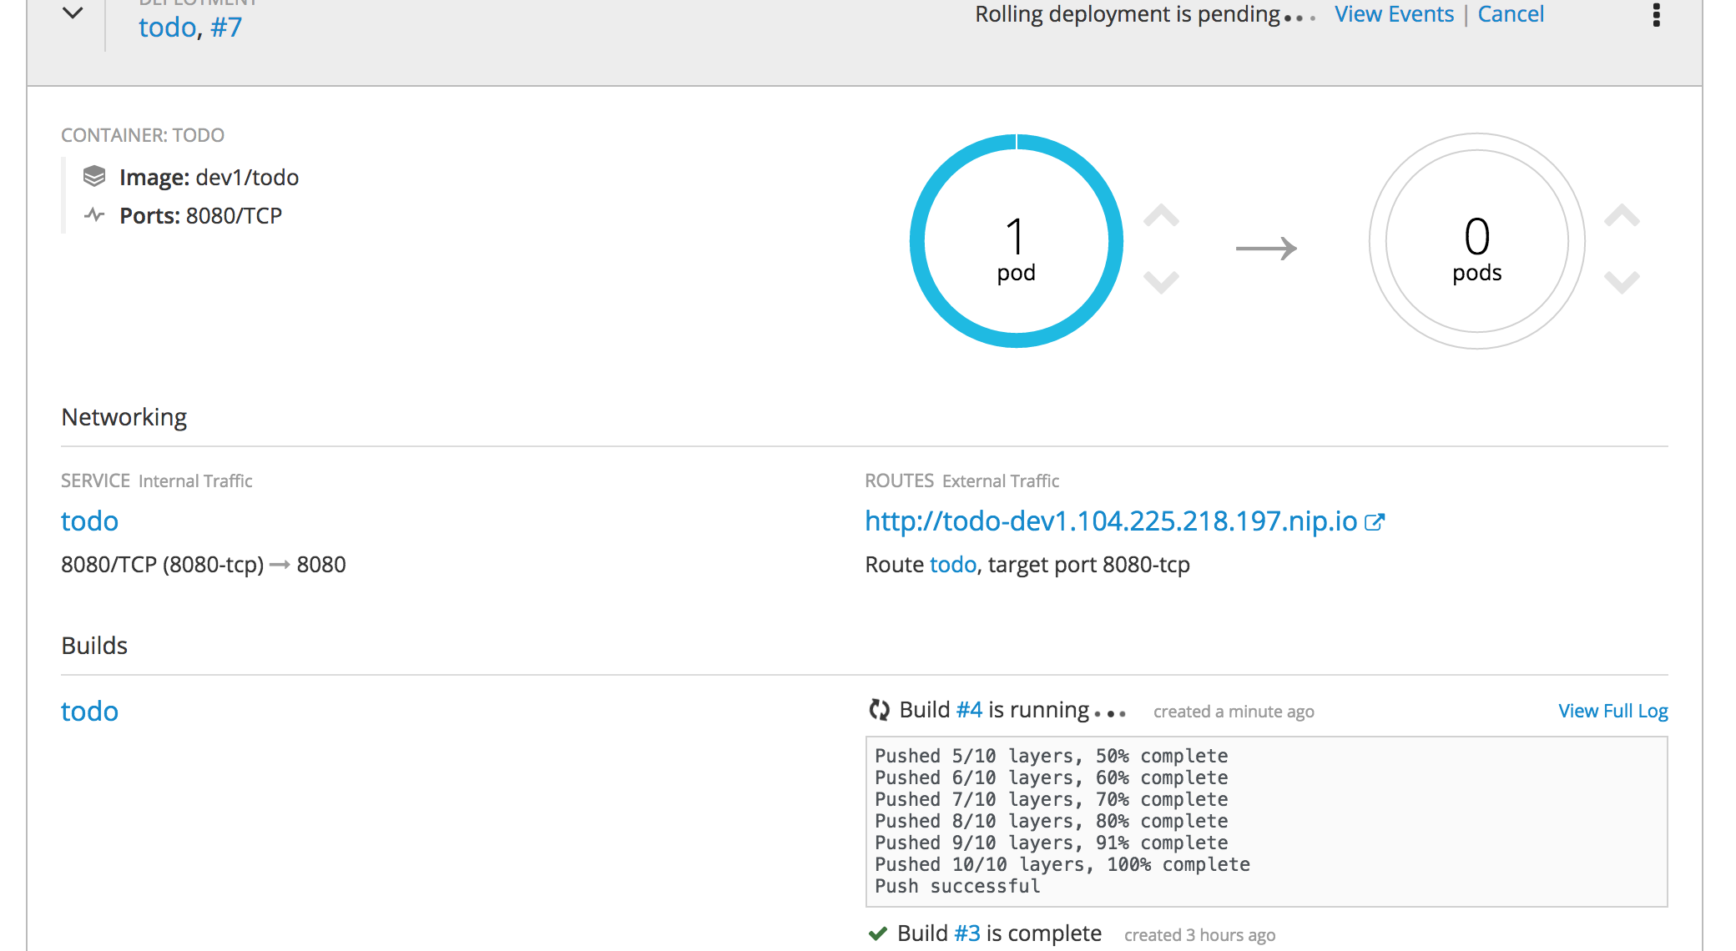Click 'created a minute ago' timestamp
Image resolution: width=1736 pixels, height=951 pixels.
(1234, 712)
